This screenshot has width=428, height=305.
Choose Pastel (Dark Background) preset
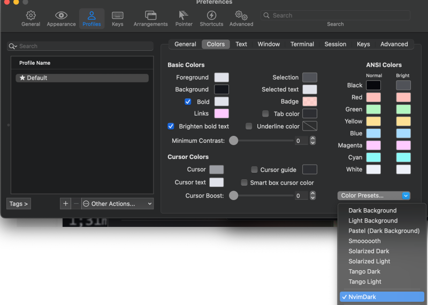pos(382,231)
